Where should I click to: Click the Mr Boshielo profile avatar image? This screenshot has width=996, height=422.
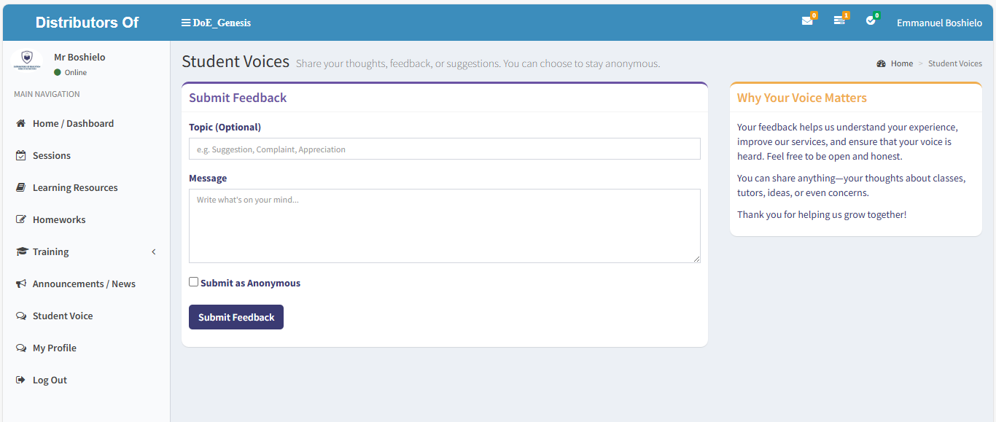(x=27, y=60)
